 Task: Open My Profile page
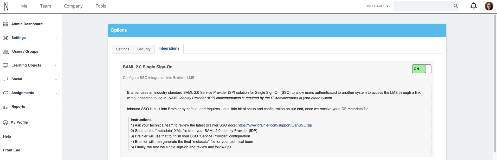(x=19, y=122)
